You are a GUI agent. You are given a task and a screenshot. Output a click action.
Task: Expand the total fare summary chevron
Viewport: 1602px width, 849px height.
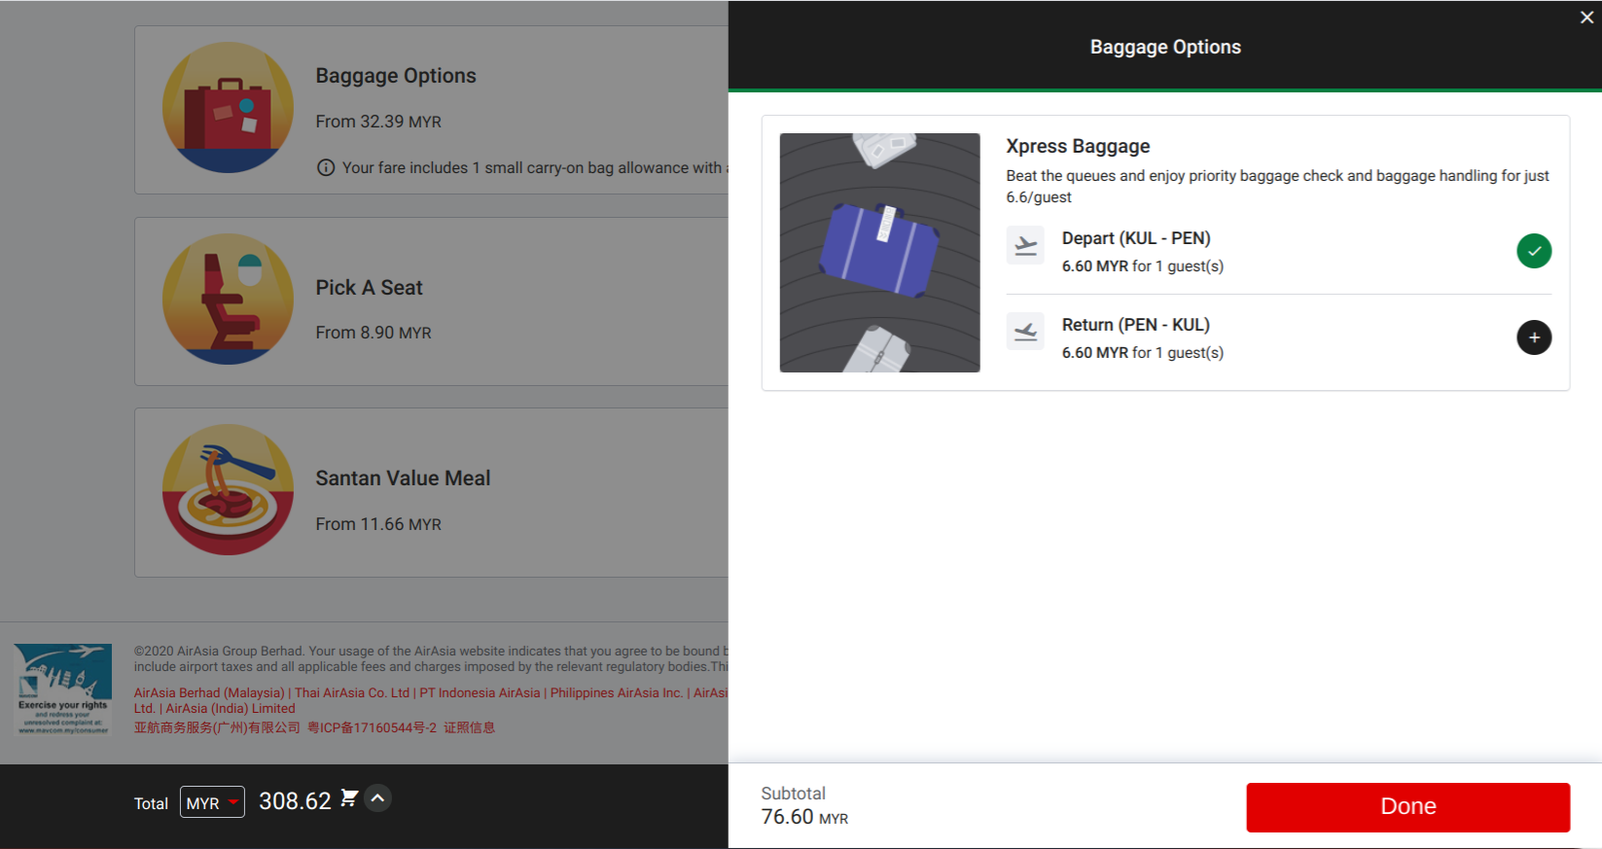378,798
